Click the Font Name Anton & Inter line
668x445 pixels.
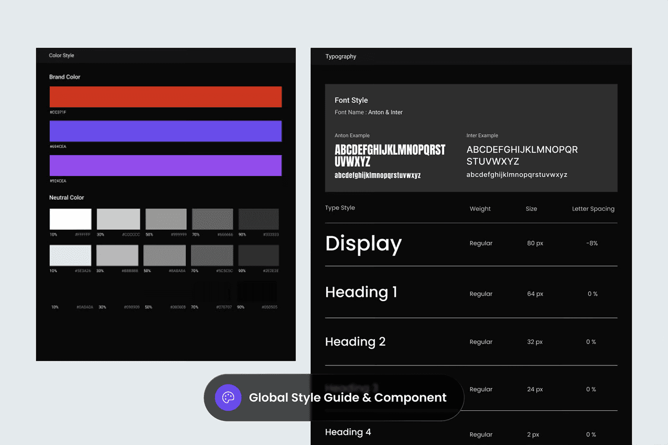point(369,113)
